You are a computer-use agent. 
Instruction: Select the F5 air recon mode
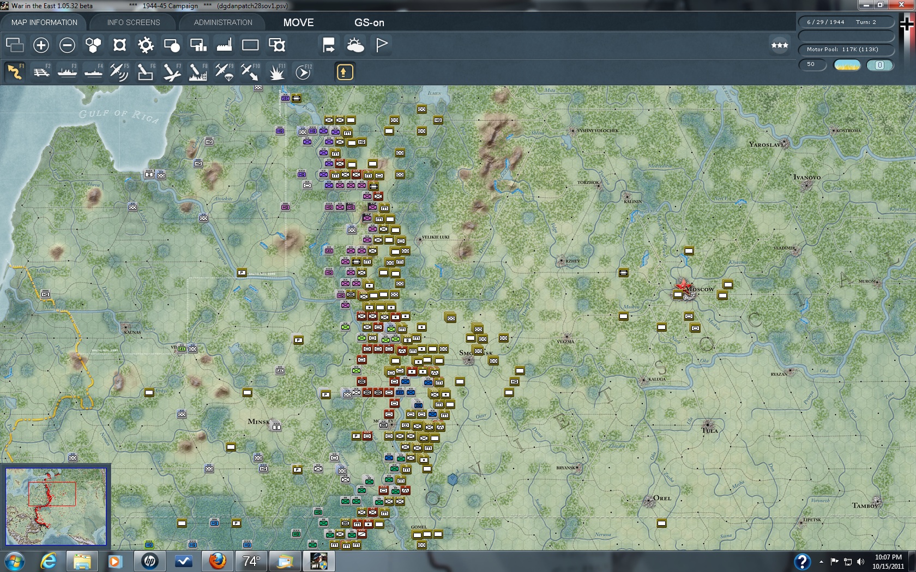(119, 72)
